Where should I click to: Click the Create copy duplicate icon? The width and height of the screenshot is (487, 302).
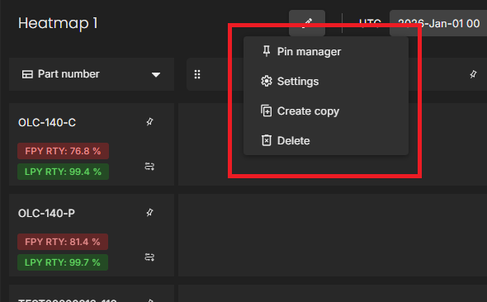[266, 111]
